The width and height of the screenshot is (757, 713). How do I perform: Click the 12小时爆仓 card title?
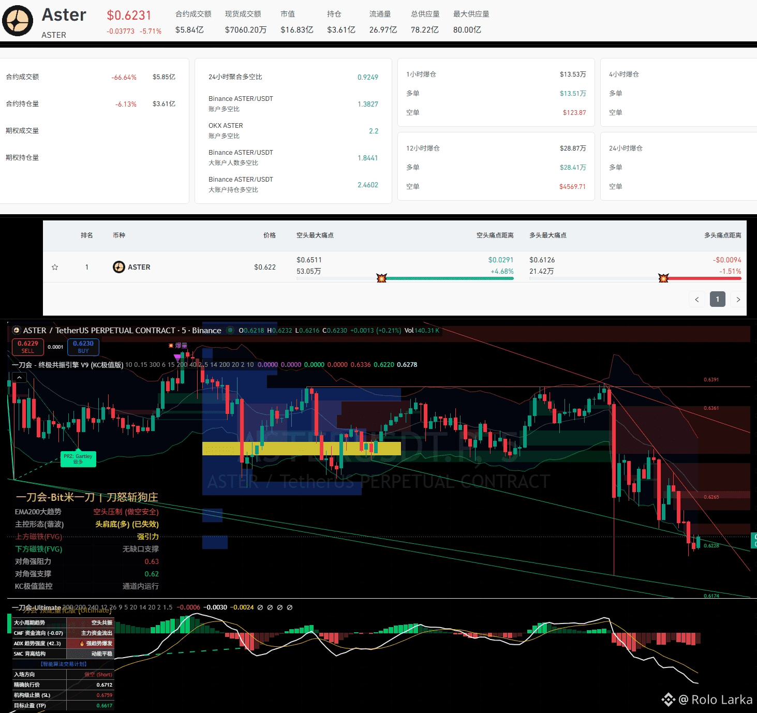(x=423, y=148)
